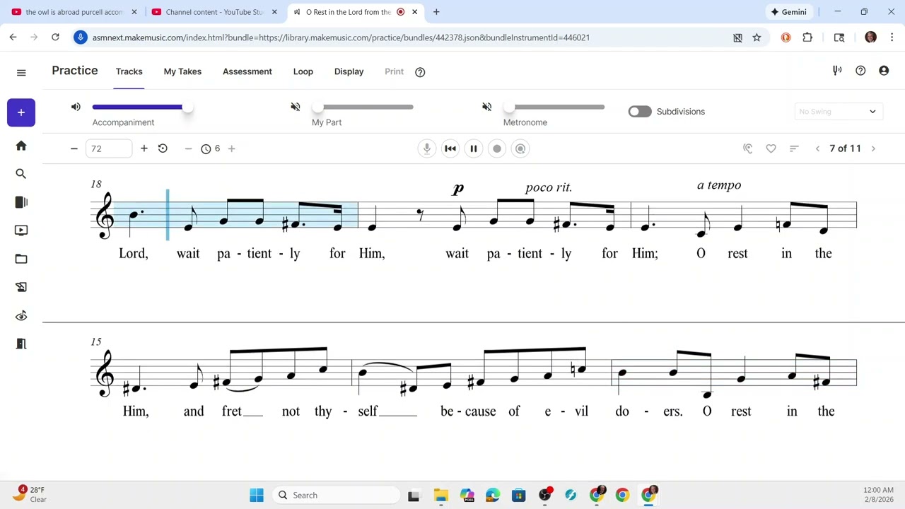
Task: Open the tuner icon in header
Action: pyautogui.click(x=837, y=71)
